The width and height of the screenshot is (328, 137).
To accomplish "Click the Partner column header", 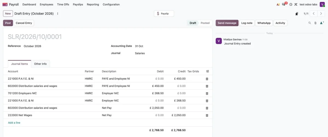I will click(x=89, y=71).
